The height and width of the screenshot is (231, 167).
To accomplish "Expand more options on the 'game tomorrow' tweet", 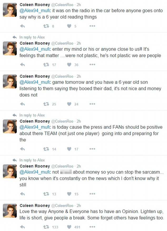I will (92, 104).
